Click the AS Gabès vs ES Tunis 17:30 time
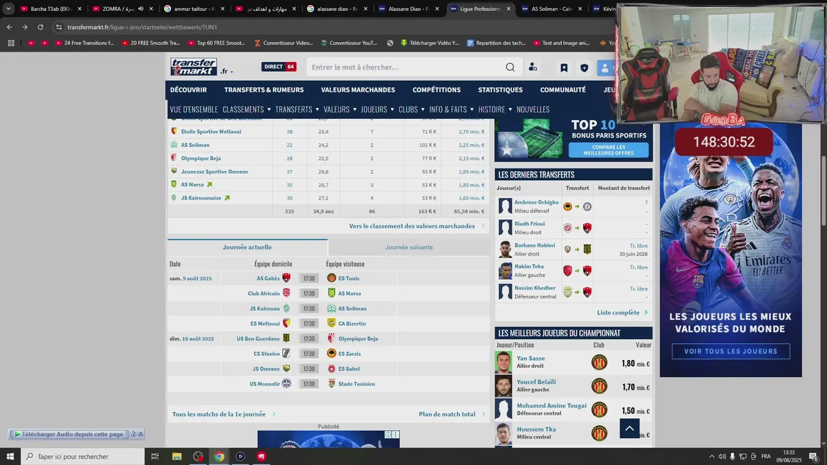Image resolution: width=827 pixels, height=465 pixels. pos(309,278)
